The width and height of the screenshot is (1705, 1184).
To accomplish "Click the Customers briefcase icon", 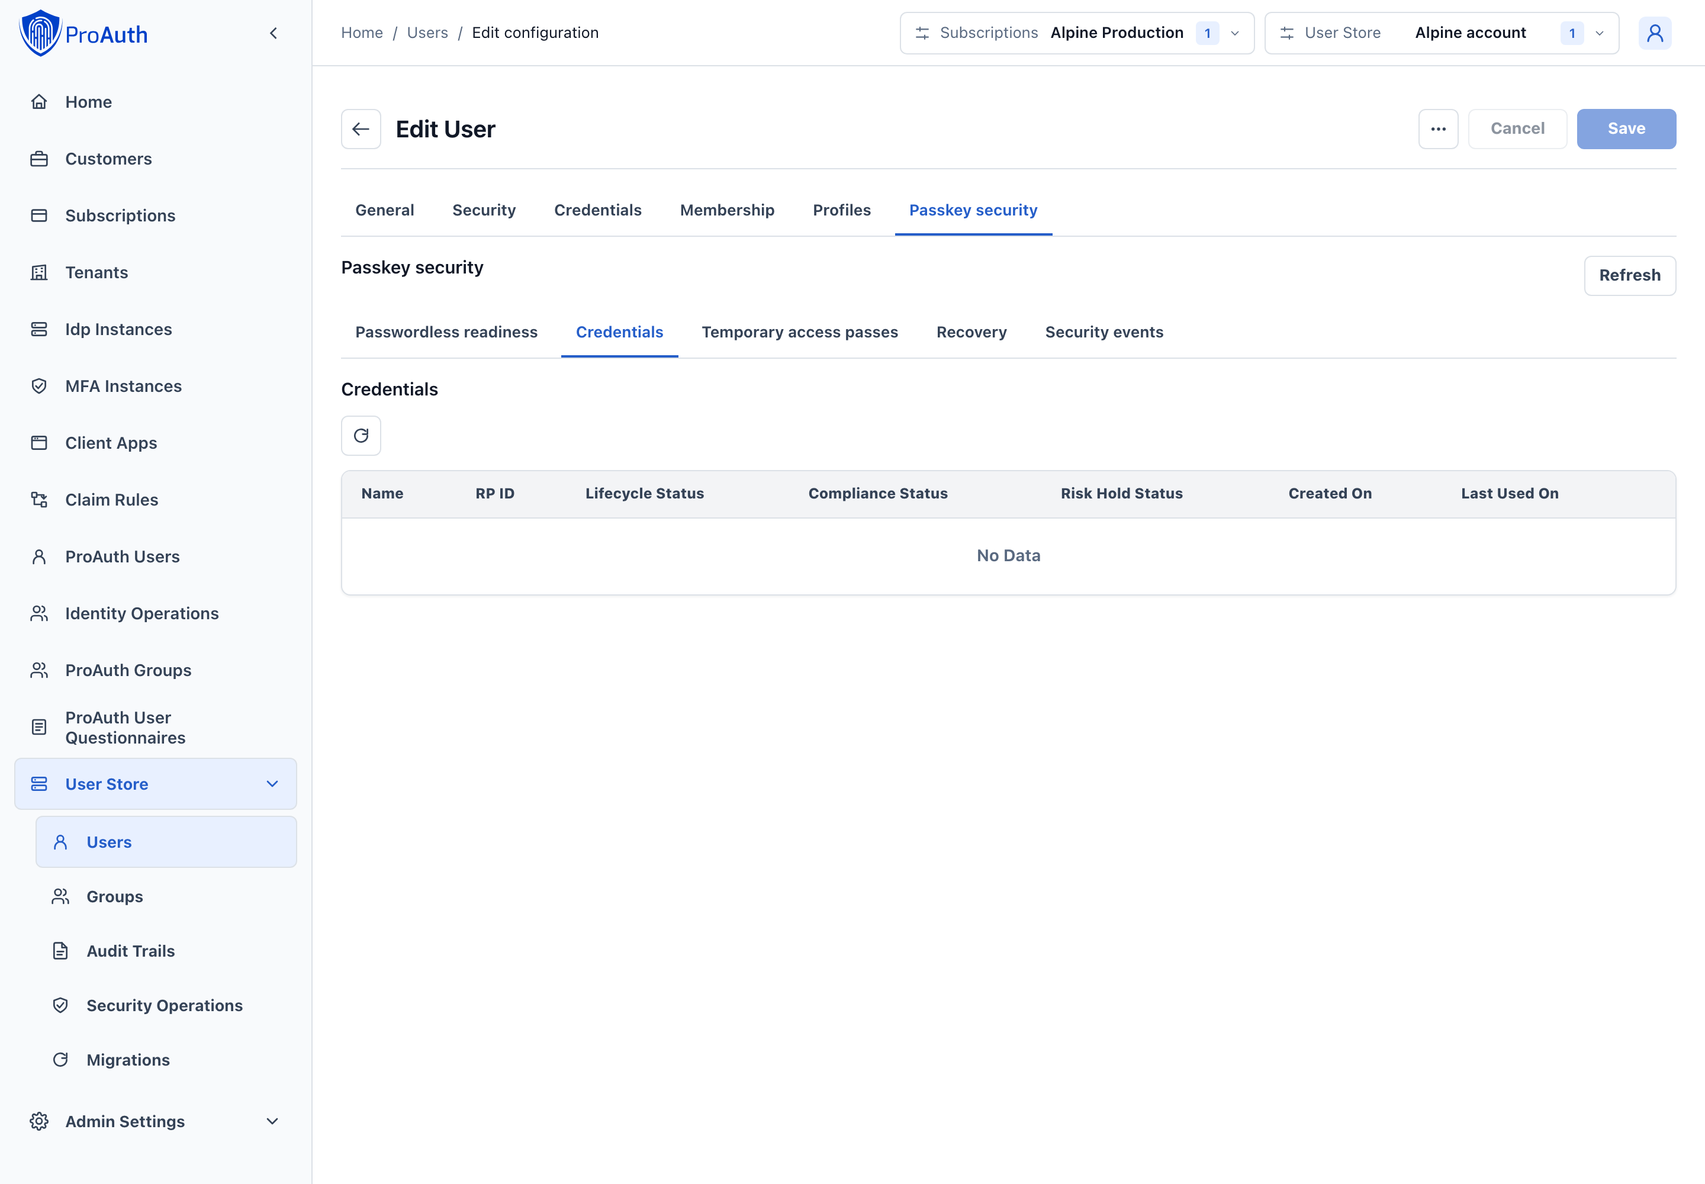I will 39,159.
